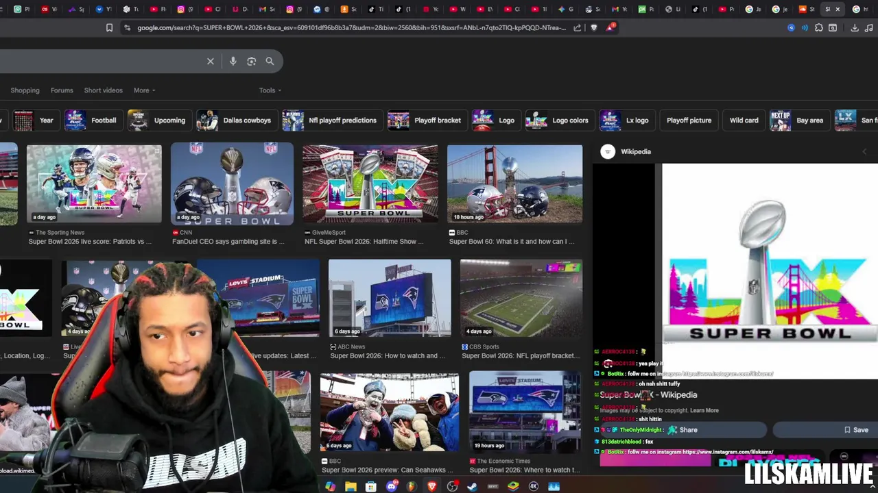The width and height of the screenshot is (878, 493).
Task: Open site settings icon left of the URL
Action: pos(127,28)
